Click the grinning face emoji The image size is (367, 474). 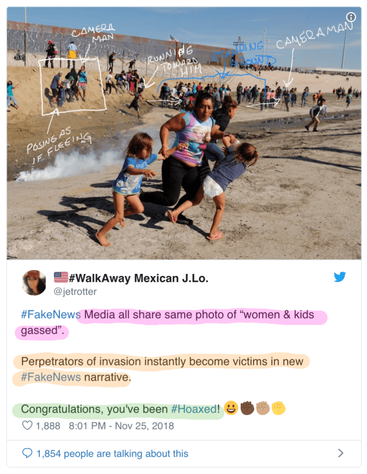pyautogui.click(x=231, y=409)
